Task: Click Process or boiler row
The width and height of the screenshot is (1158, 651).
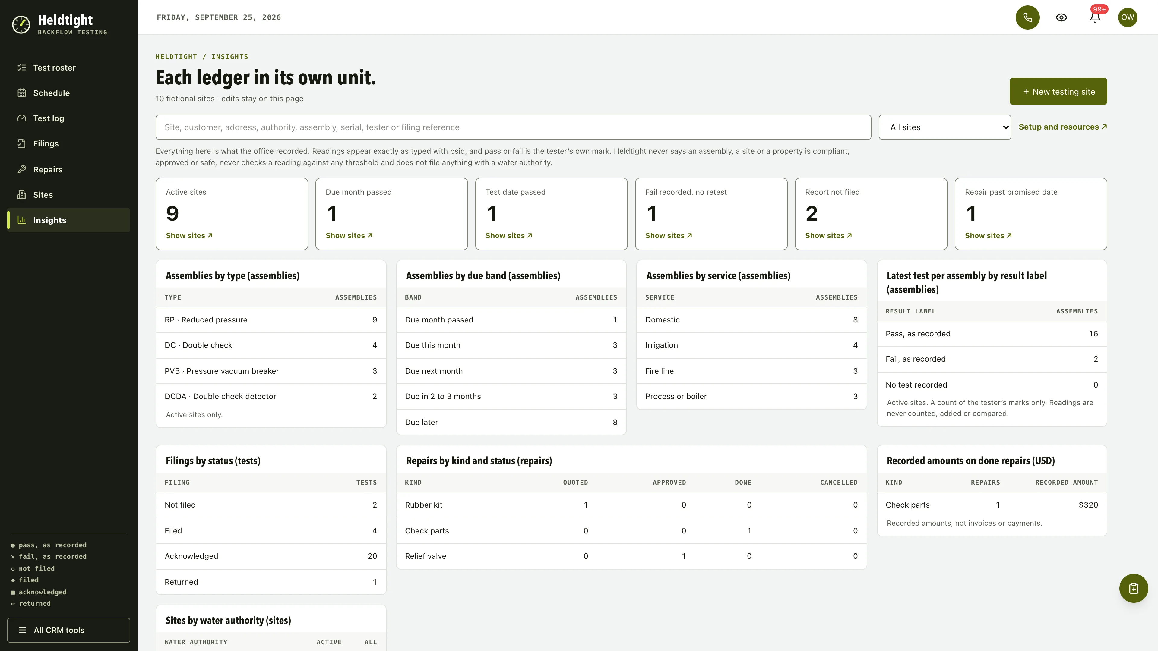Action: pyautogui.click(x=751, y=396)
